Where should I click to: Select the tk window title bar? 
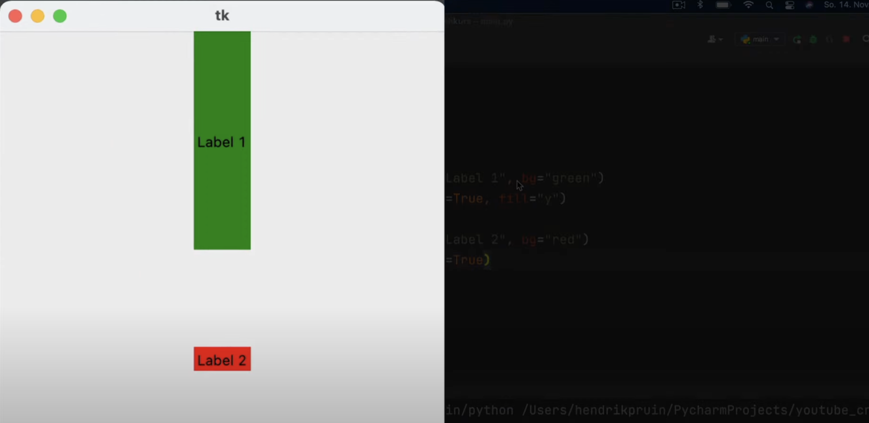pos(222,15)
